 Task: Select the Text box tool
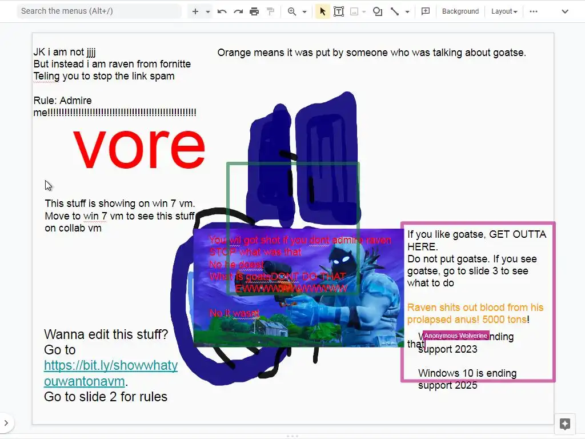coord(339,11)
